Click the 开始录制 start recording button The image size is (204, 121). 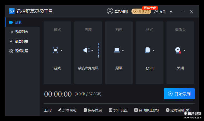(x=179, y=94)
